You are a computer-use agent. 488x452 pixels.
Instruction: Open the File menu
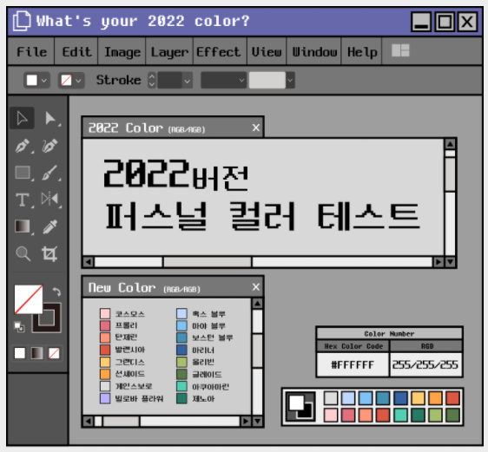coord(31,52)
